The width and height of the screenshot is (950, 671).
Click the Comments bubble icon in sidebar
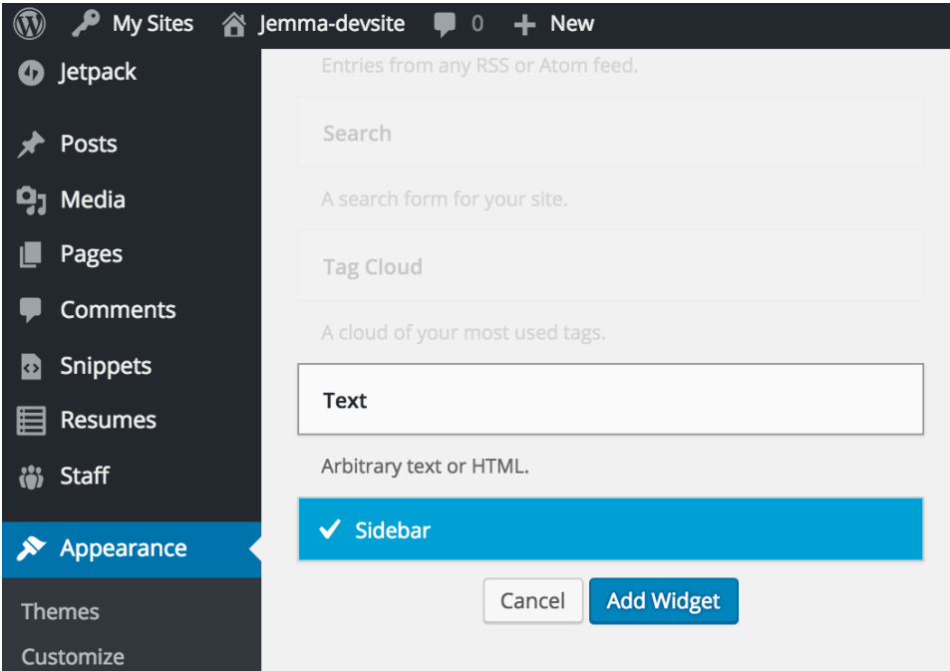click(x=31, y=310)
